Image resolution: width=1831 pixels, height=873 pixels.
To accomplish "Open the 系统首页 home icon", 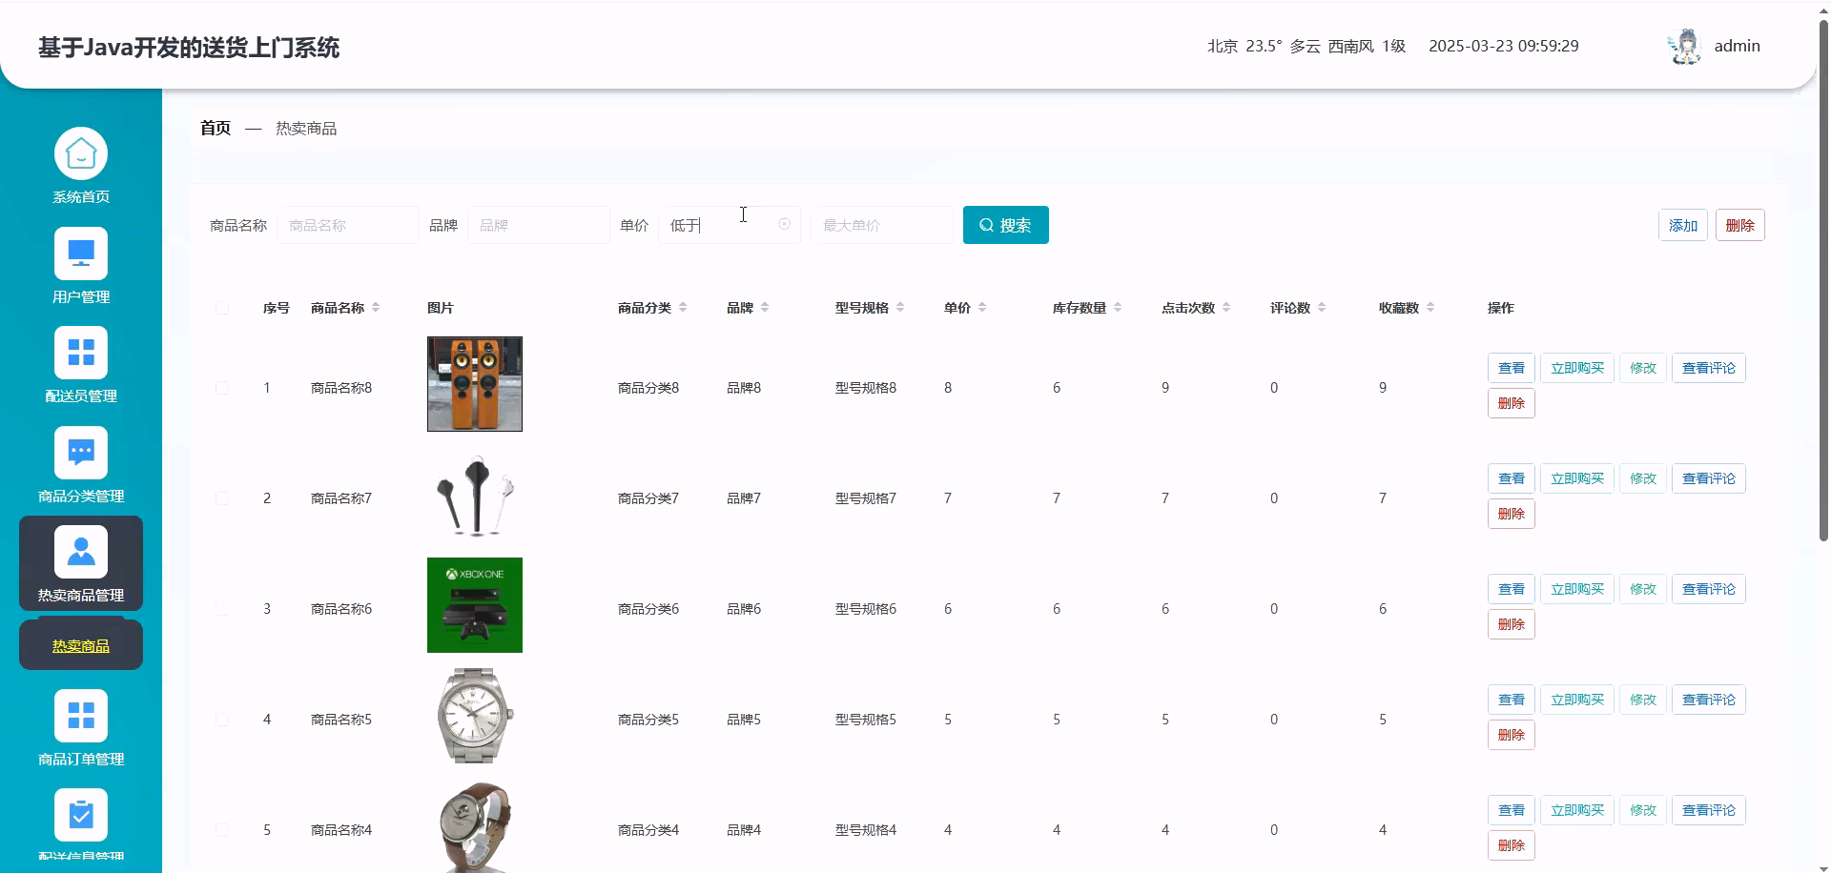I will 81,153.
